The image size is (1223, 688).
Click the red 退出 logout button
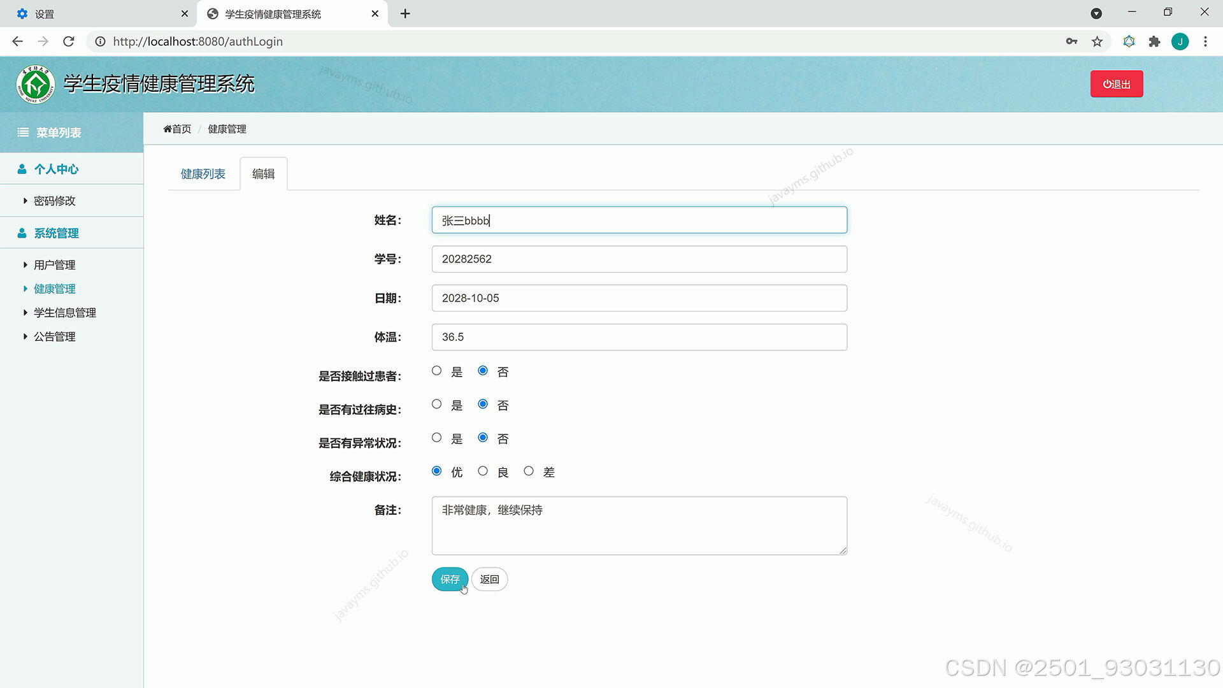point(1117,84)
